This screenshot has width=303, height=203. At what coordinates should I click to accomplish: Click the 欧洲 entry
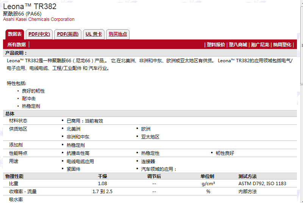[146, 129]
